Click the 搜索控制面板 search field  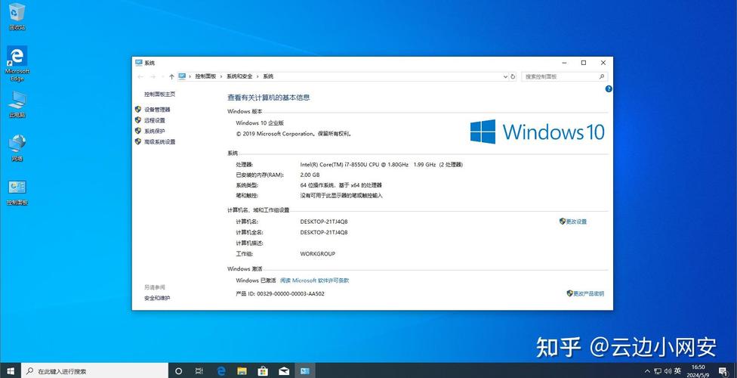pos(561,76)
